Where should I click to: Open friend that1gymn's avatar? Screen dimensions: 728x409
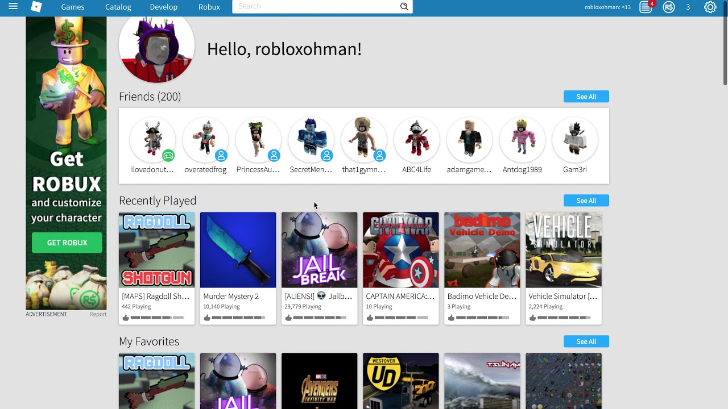[364, 140]
